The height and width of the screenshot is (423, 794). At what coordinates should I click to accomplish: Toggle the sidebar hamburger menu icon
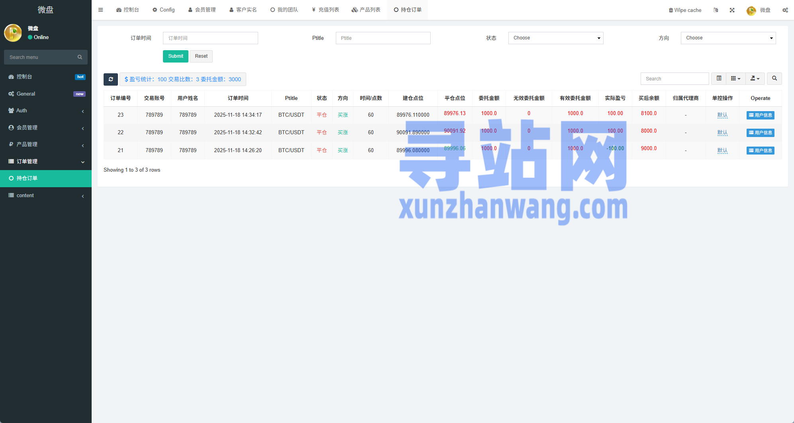(101, 10)
